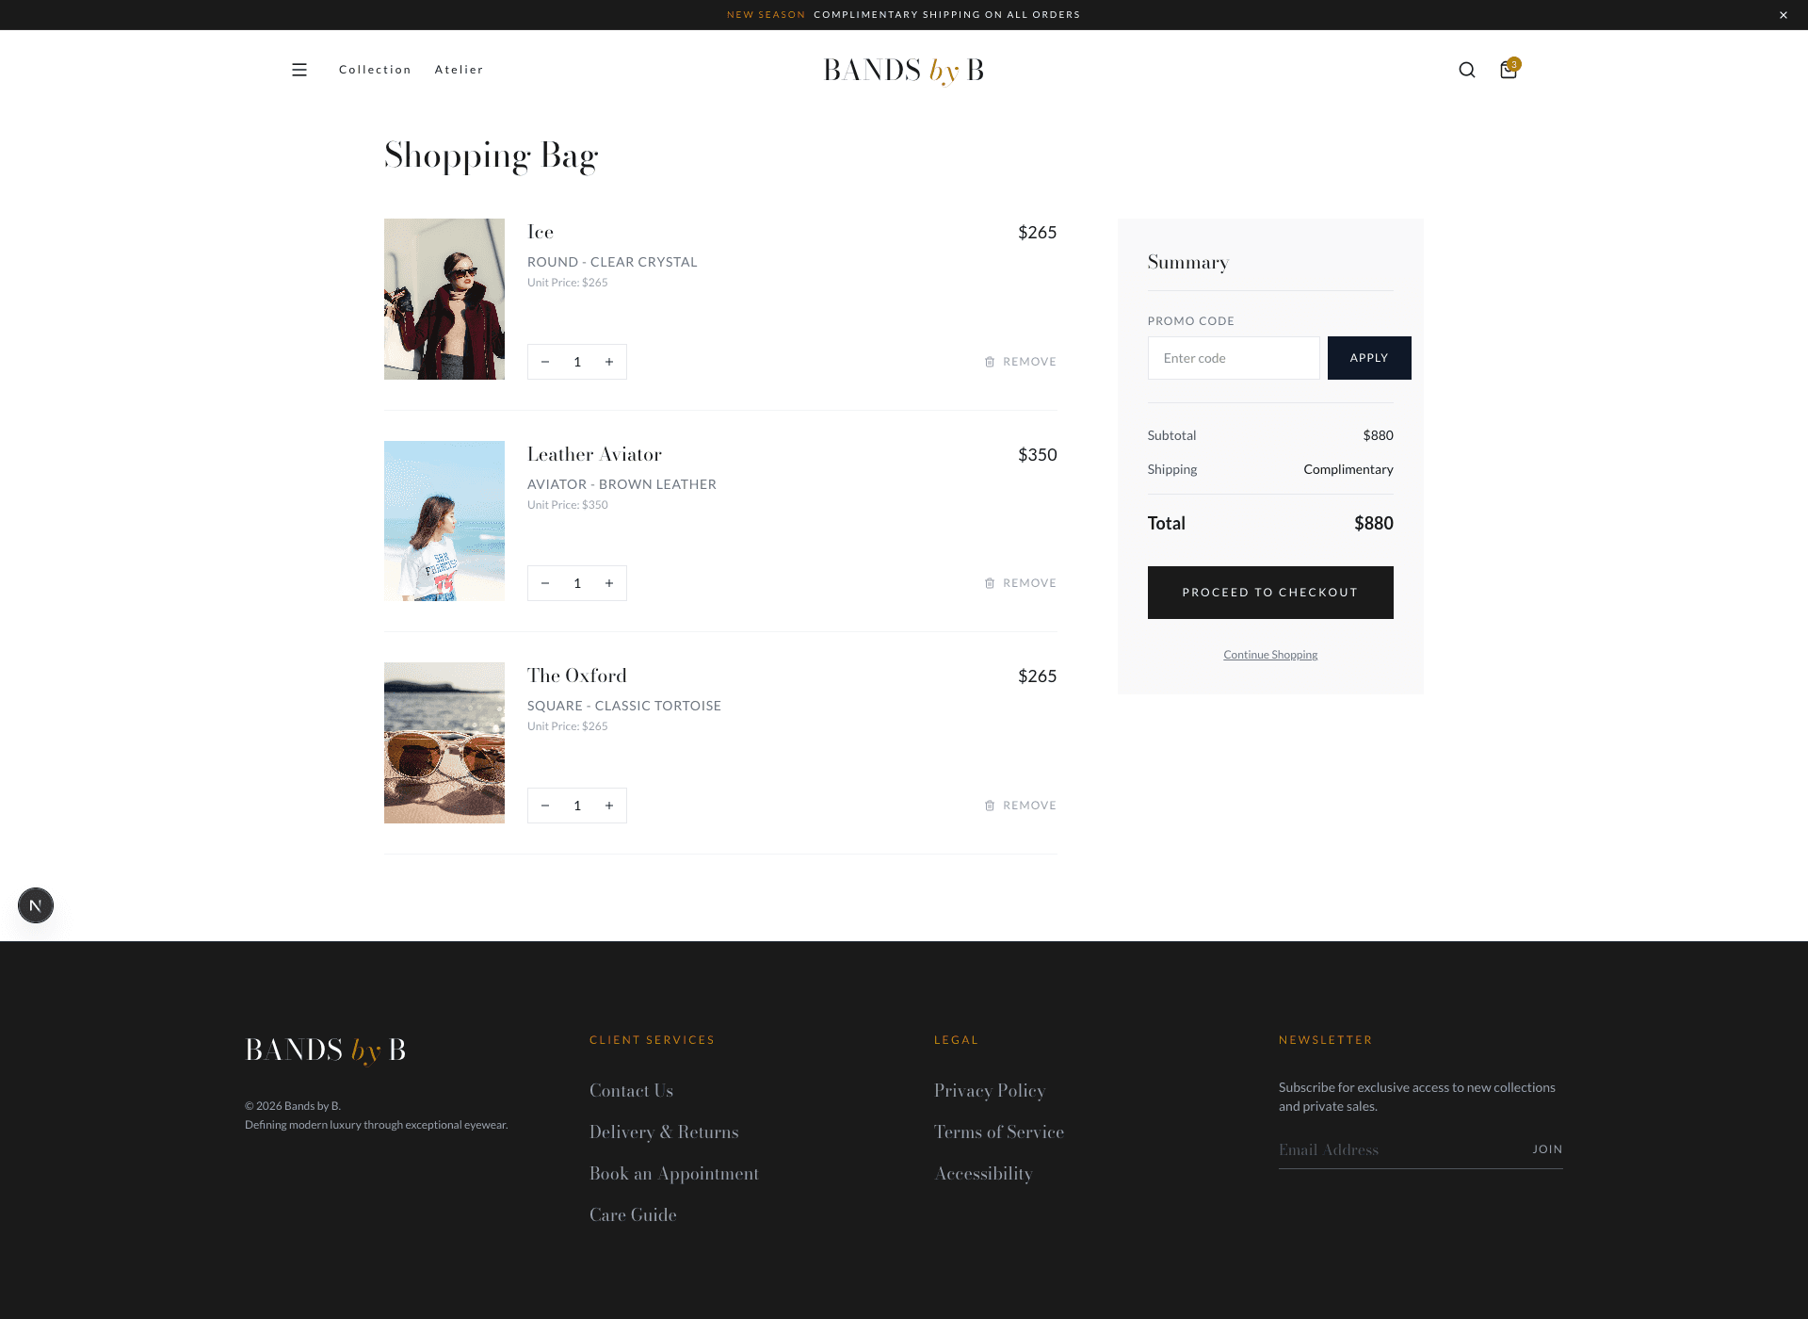1808x1319 pixels.
Task: Open The Oxford product thumbnail
Action: point(444,742)
